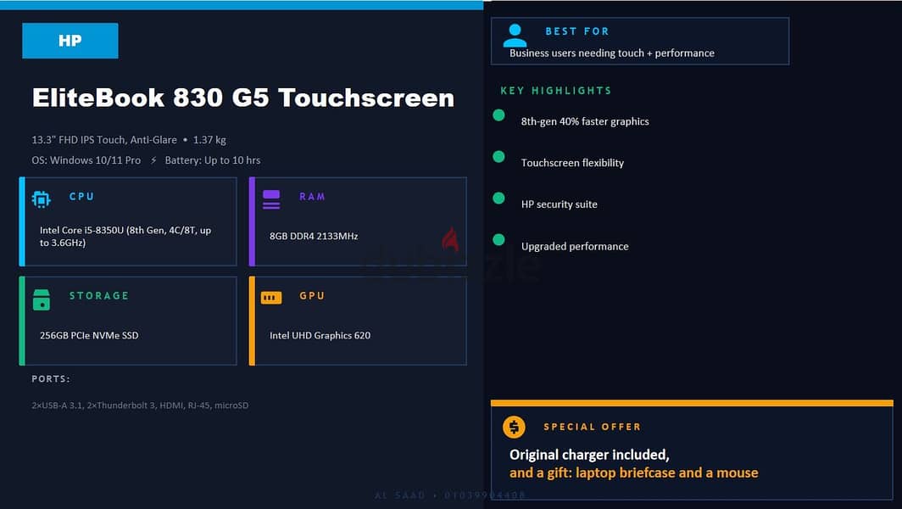Click the HP security suite highlight
902x509 pixels.
pyautogui.click(x=560, y=204)
